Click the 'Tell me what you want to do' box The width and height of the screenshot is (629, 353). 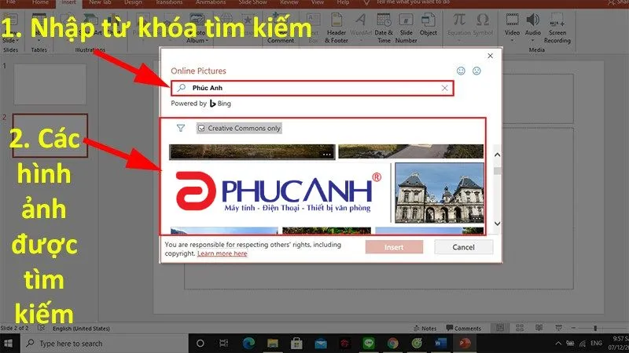click(412, 2)
